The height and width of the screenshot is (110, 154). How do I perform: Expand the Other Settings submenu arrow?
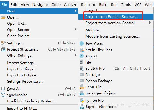(76, 55)
